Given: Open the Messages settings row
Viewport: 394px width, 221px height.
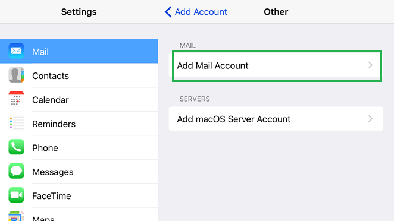Looking at the screenshot, I should coord(79,172).
